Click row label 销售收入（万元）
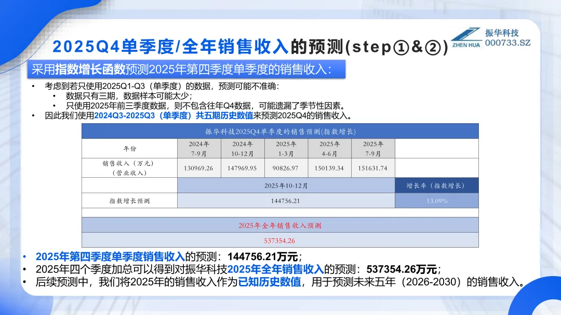 click(129, 168)
